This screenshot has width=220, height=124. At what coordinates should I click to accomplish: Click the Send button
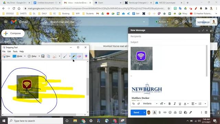[x=136, y=113]
